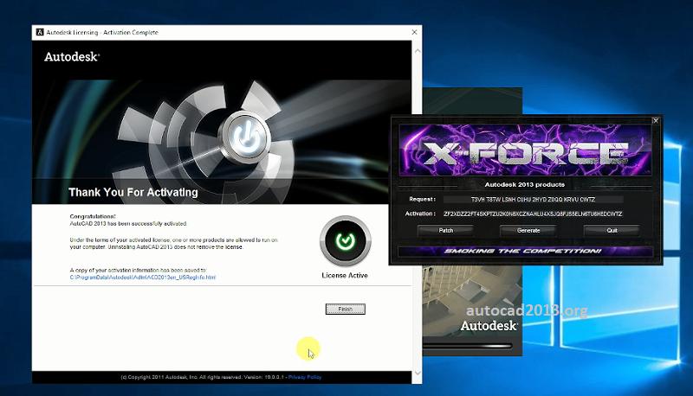Click the Quit button in X-Force
The height and width of the screenshot is (396, 693).
[612, 231]
